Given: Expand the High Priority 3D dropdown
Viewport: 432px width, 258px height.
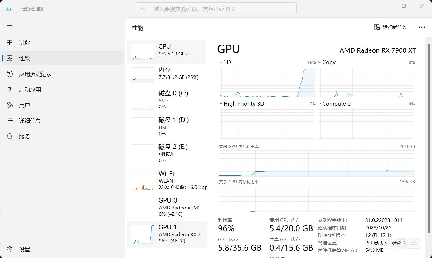Looking at the screenshot, I should [221, 104].
